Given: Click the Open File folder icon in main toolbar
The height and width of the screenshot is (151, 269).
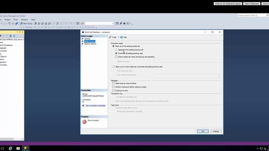Looking at the screenshot, I should pyautogui.click(x=10, y=23).
